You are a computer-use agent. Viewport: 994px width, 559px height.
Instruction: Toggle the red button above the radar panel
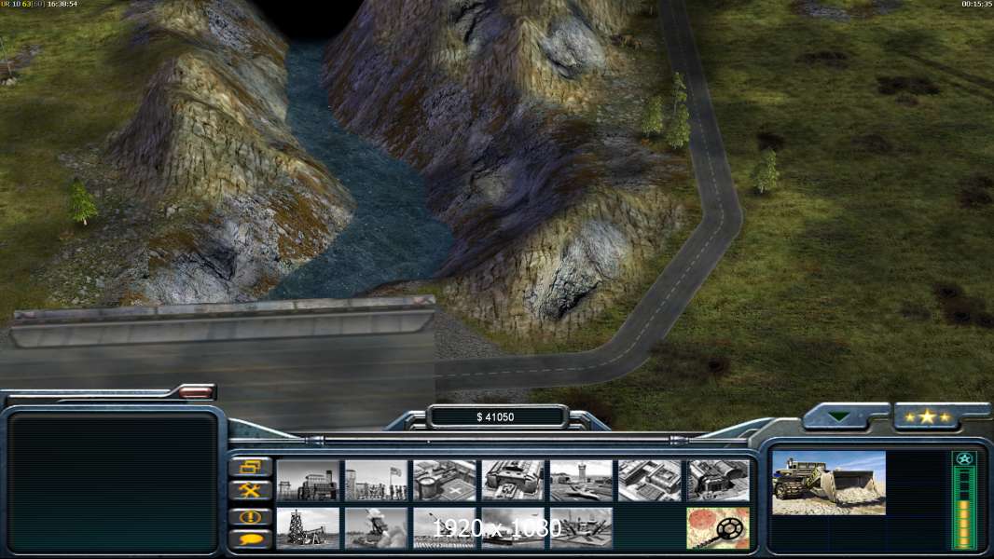[x=196, y=392]
